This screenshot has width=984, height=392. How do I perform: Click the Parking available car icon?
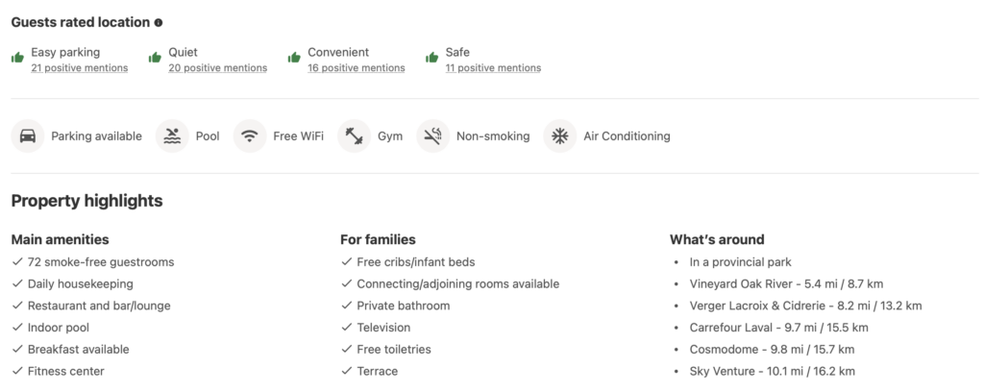pyautogui.click(x=28, y=136)
